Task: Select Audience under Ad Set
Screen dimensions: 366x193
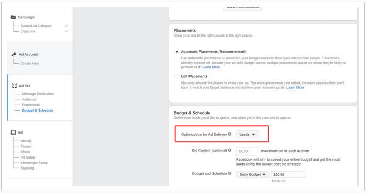Action: pos(29,99)
